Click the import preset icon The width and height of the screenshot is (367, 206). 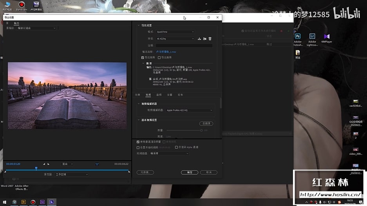click(205, 39)
